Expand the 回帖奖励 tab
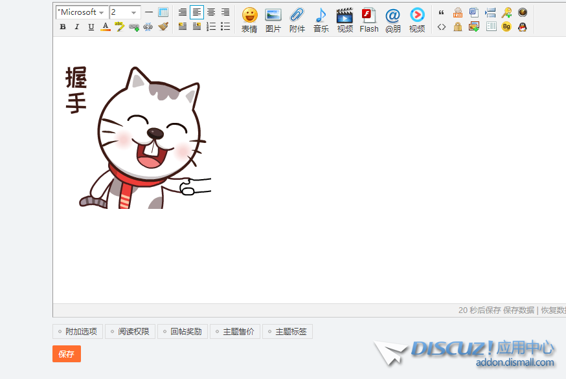This screenshot has height=379, width=566. pos(183,332)
